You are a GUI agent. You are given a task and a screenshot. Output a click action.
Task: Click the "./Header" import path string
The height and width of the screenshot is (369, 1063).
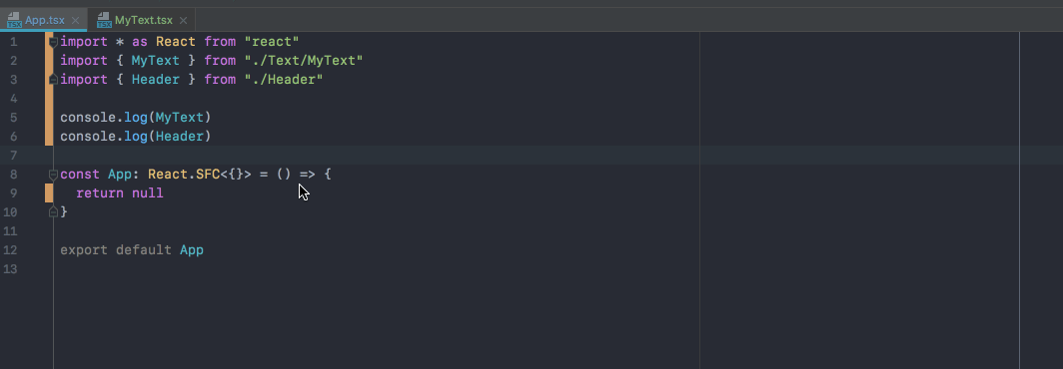(x=284, y=80)
